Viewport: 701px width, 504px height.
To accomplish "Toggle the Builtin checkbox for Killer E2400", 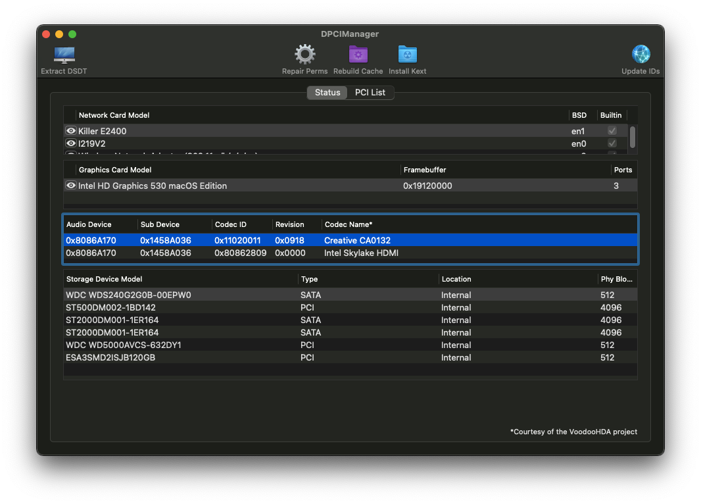I will tap(612, 131).
